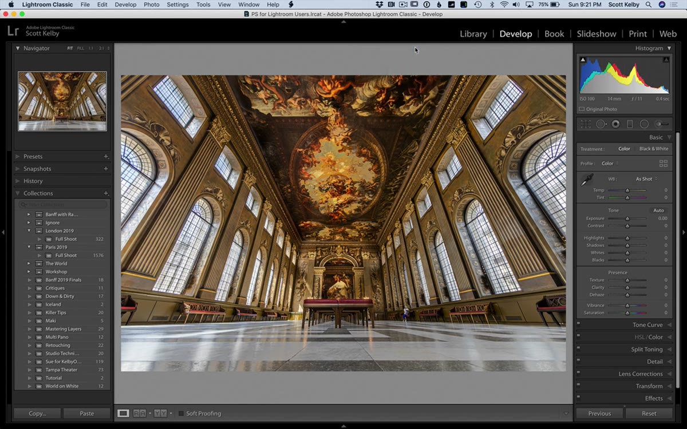Screen dimensions: 687x429
Task: Expand the History panel
Action: [18, 181]
